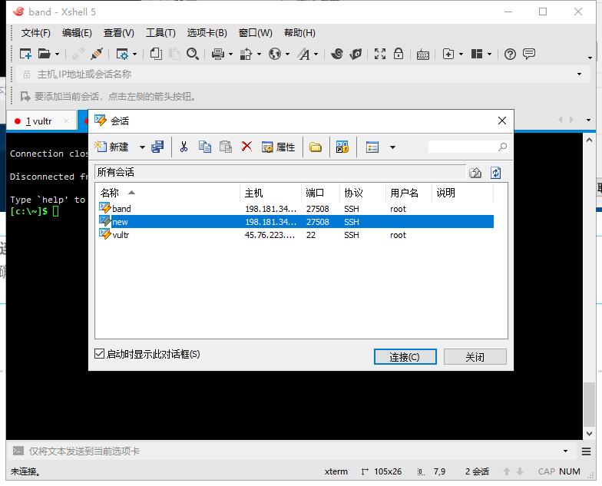Click the 连接(C) connect button
The height and width of the screenshot is (486, 602).
tap(405, 357)
